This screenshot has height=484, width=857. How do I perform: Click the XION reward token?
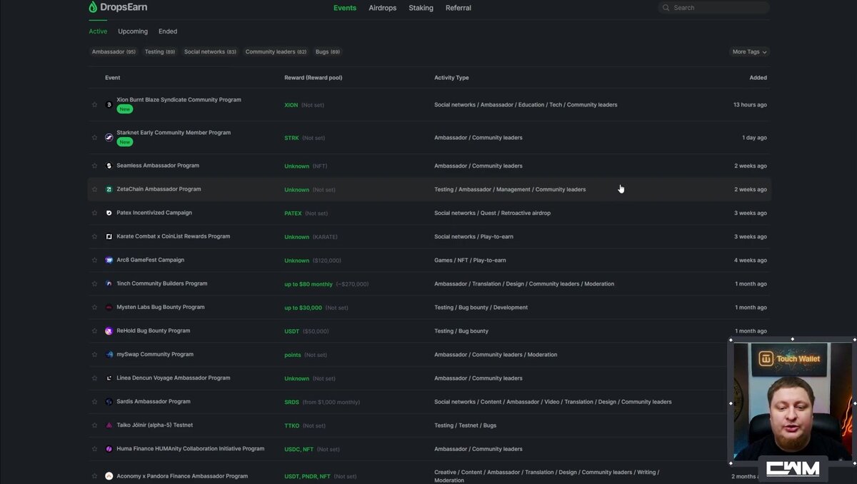click(291, 105)
